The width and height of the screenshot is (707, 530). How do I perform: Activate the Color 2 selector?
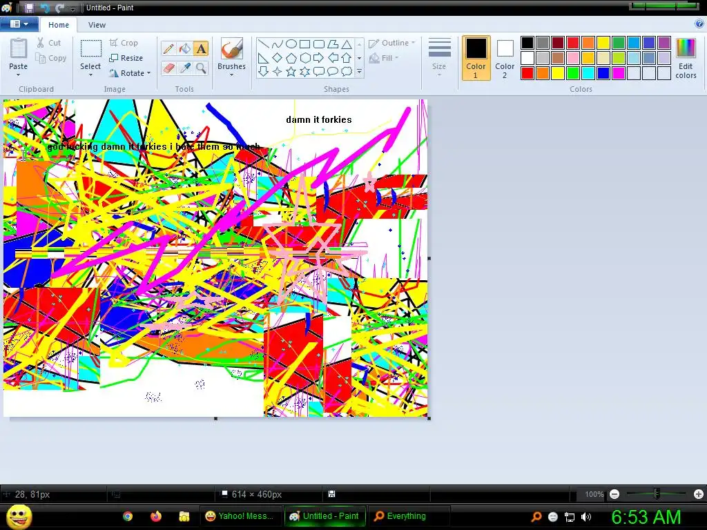(x=505, y=58)
